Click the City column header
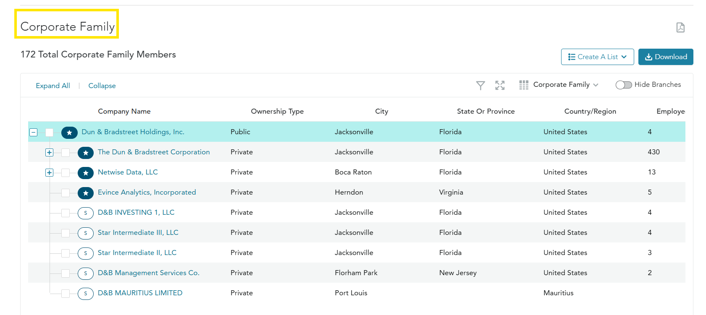 (382, 111)
